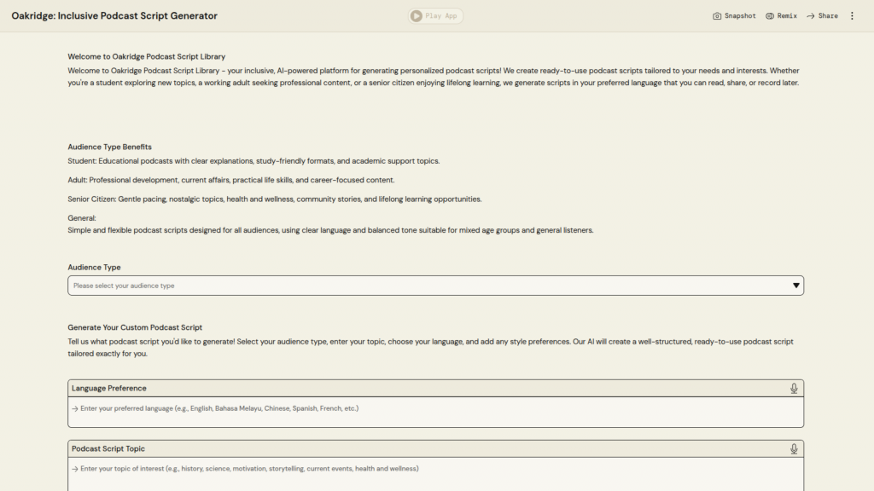Click the Remix icon in header
The height and width of the screenshot is (491, 874).
pos(769,16)
